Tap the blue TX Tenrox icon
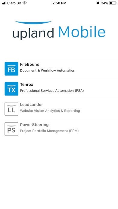This screenshot has width=118, height=209. 11,89
